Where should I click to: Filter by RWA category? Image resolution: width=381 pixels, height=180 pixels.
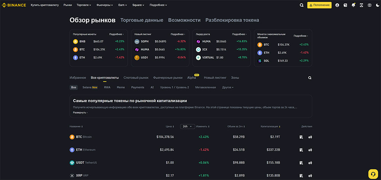pyautogui.click(x=107, y=87)
